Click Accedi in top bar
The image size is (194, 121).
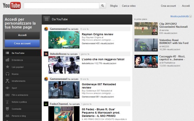(186, 6)
